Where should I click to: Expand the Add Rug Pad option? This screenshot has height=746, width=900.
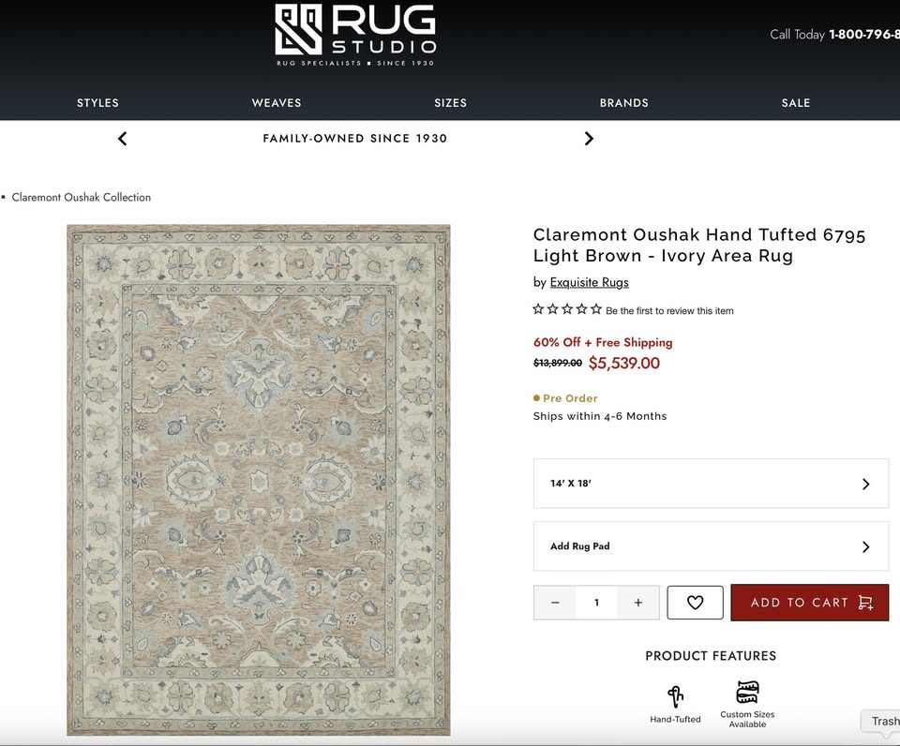[711, 546]
